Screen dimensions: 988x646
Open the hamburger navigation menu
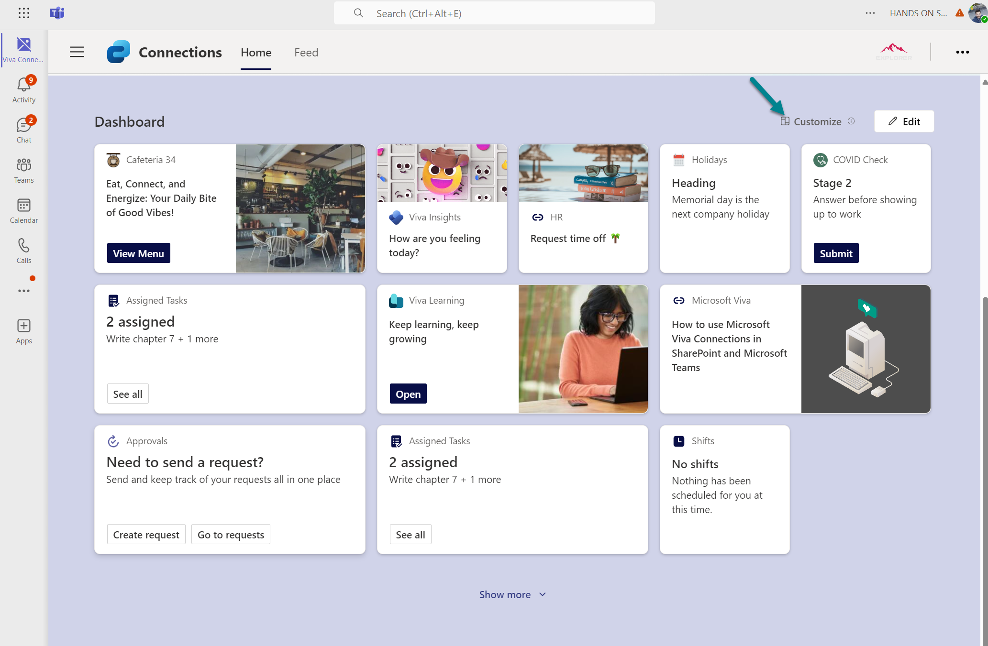[77, 52]
